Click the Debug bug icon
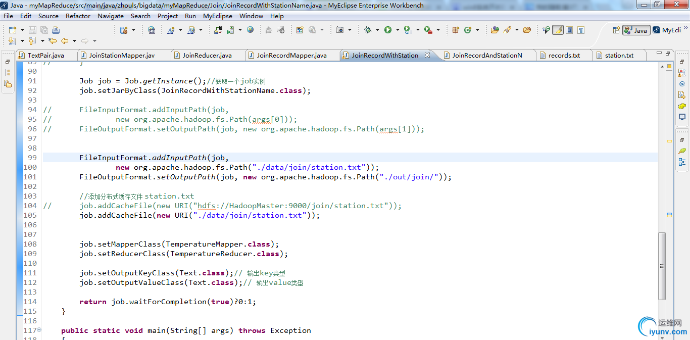The height and width of the screenshot is (340, 690). tap(368, 30)
